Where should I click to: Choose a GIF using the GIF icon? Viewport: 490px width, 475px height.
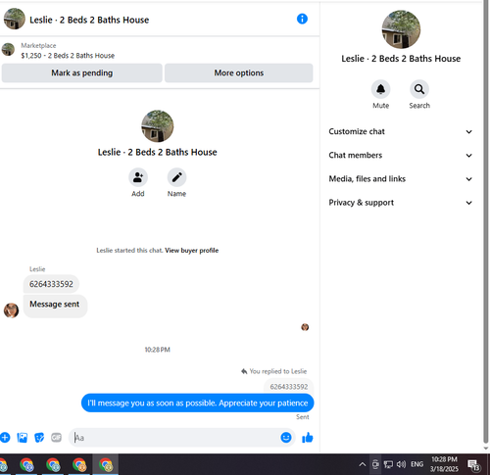tap(56, 437)
